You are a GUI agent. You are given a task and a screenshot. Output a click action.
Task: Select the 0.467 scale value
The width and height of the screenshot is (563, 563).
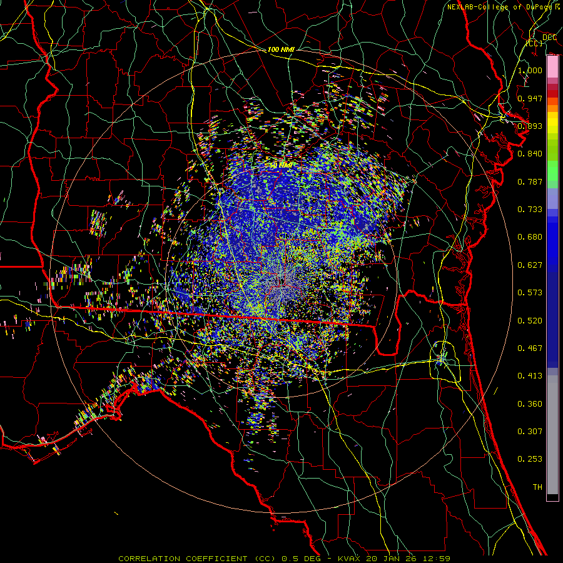coord(530,348)
